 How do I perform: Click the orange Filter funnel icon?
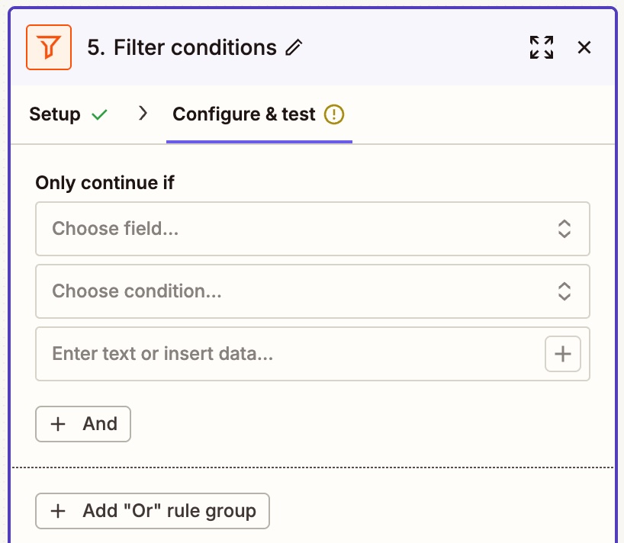47,47
